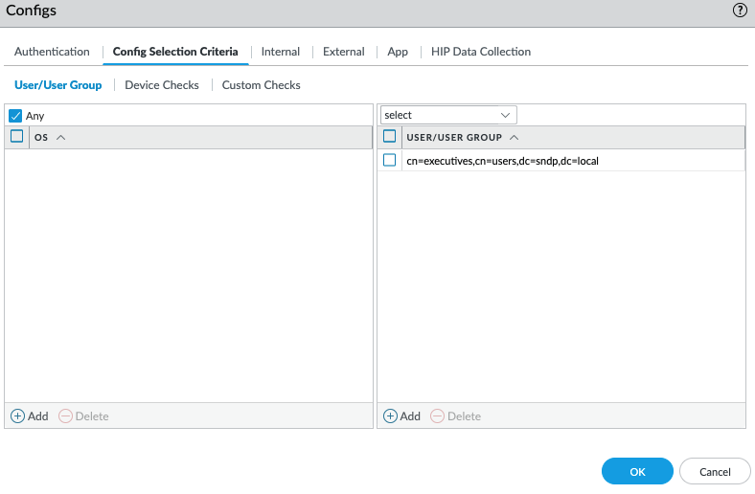Check the executives group row checkbox
Screen dimensions: 755x494
click(x=390, y=161)
